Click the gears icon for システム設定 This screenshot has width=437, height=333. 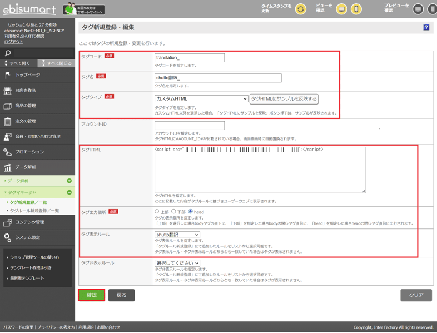pyautogui.click(x=8, y=237)
